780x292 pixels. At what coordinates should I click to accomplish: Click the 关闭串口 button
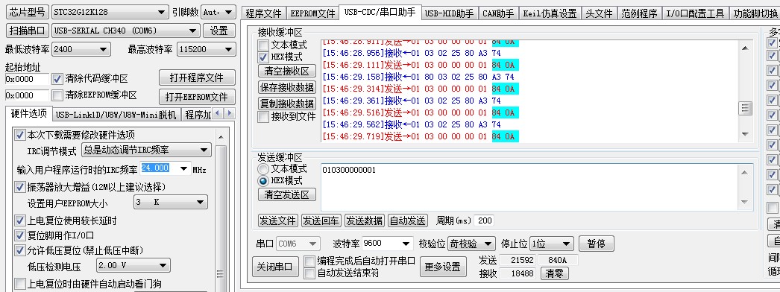pyautogui.click(x=276, y=267)
